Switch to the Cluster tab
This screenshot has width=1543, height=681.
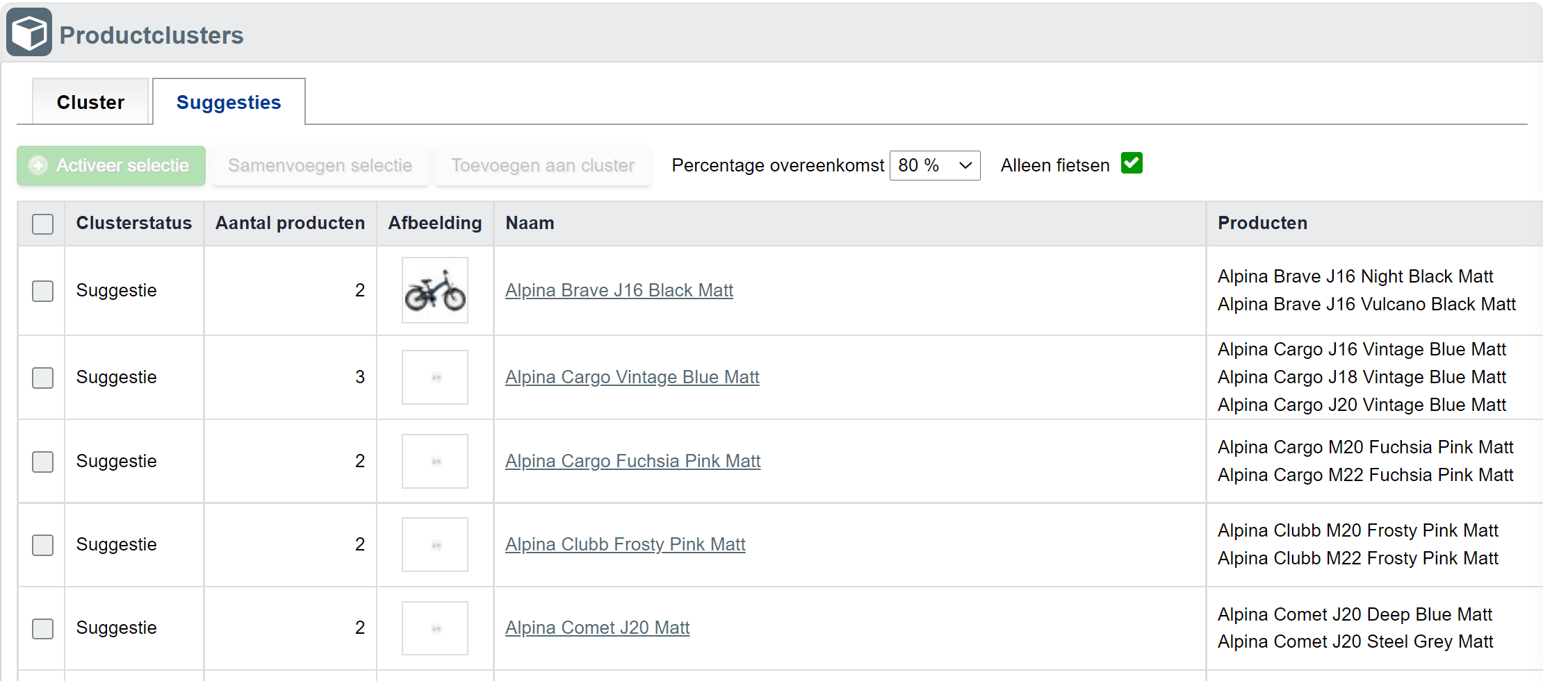[x=90, y=102]
